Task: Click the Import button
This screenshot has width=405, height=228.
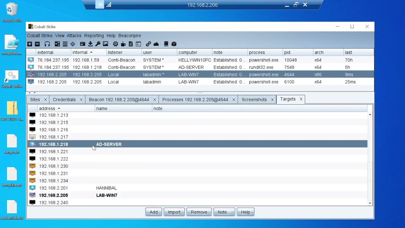Action: click(x=174, y=212)
